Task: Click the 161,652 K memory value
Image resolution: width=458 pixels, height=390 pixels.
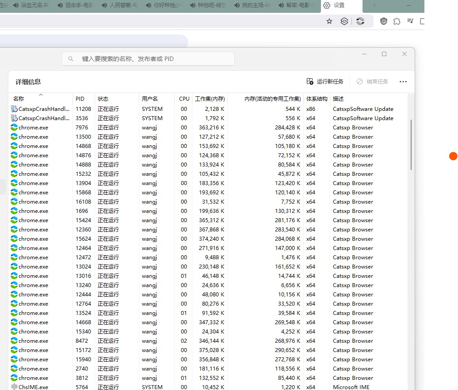Action: [x=287, y=266]
